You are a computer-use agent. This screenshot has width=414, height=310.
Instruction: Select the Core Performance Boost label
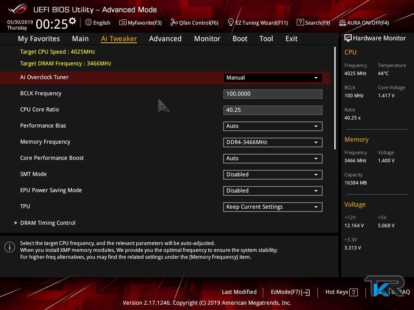[52, 158]
